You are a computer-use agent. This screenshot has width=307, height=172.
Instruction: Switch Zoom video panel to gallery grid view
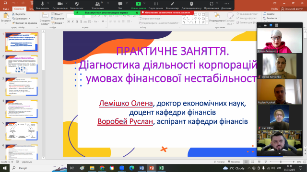pos(276,25)
